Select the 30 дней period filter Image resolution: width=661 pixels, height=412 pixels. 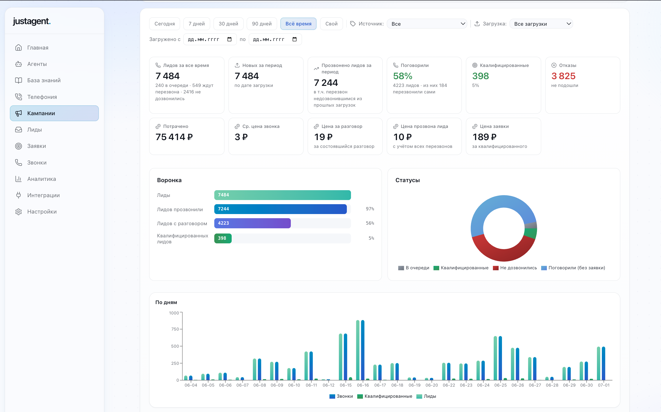228,24
